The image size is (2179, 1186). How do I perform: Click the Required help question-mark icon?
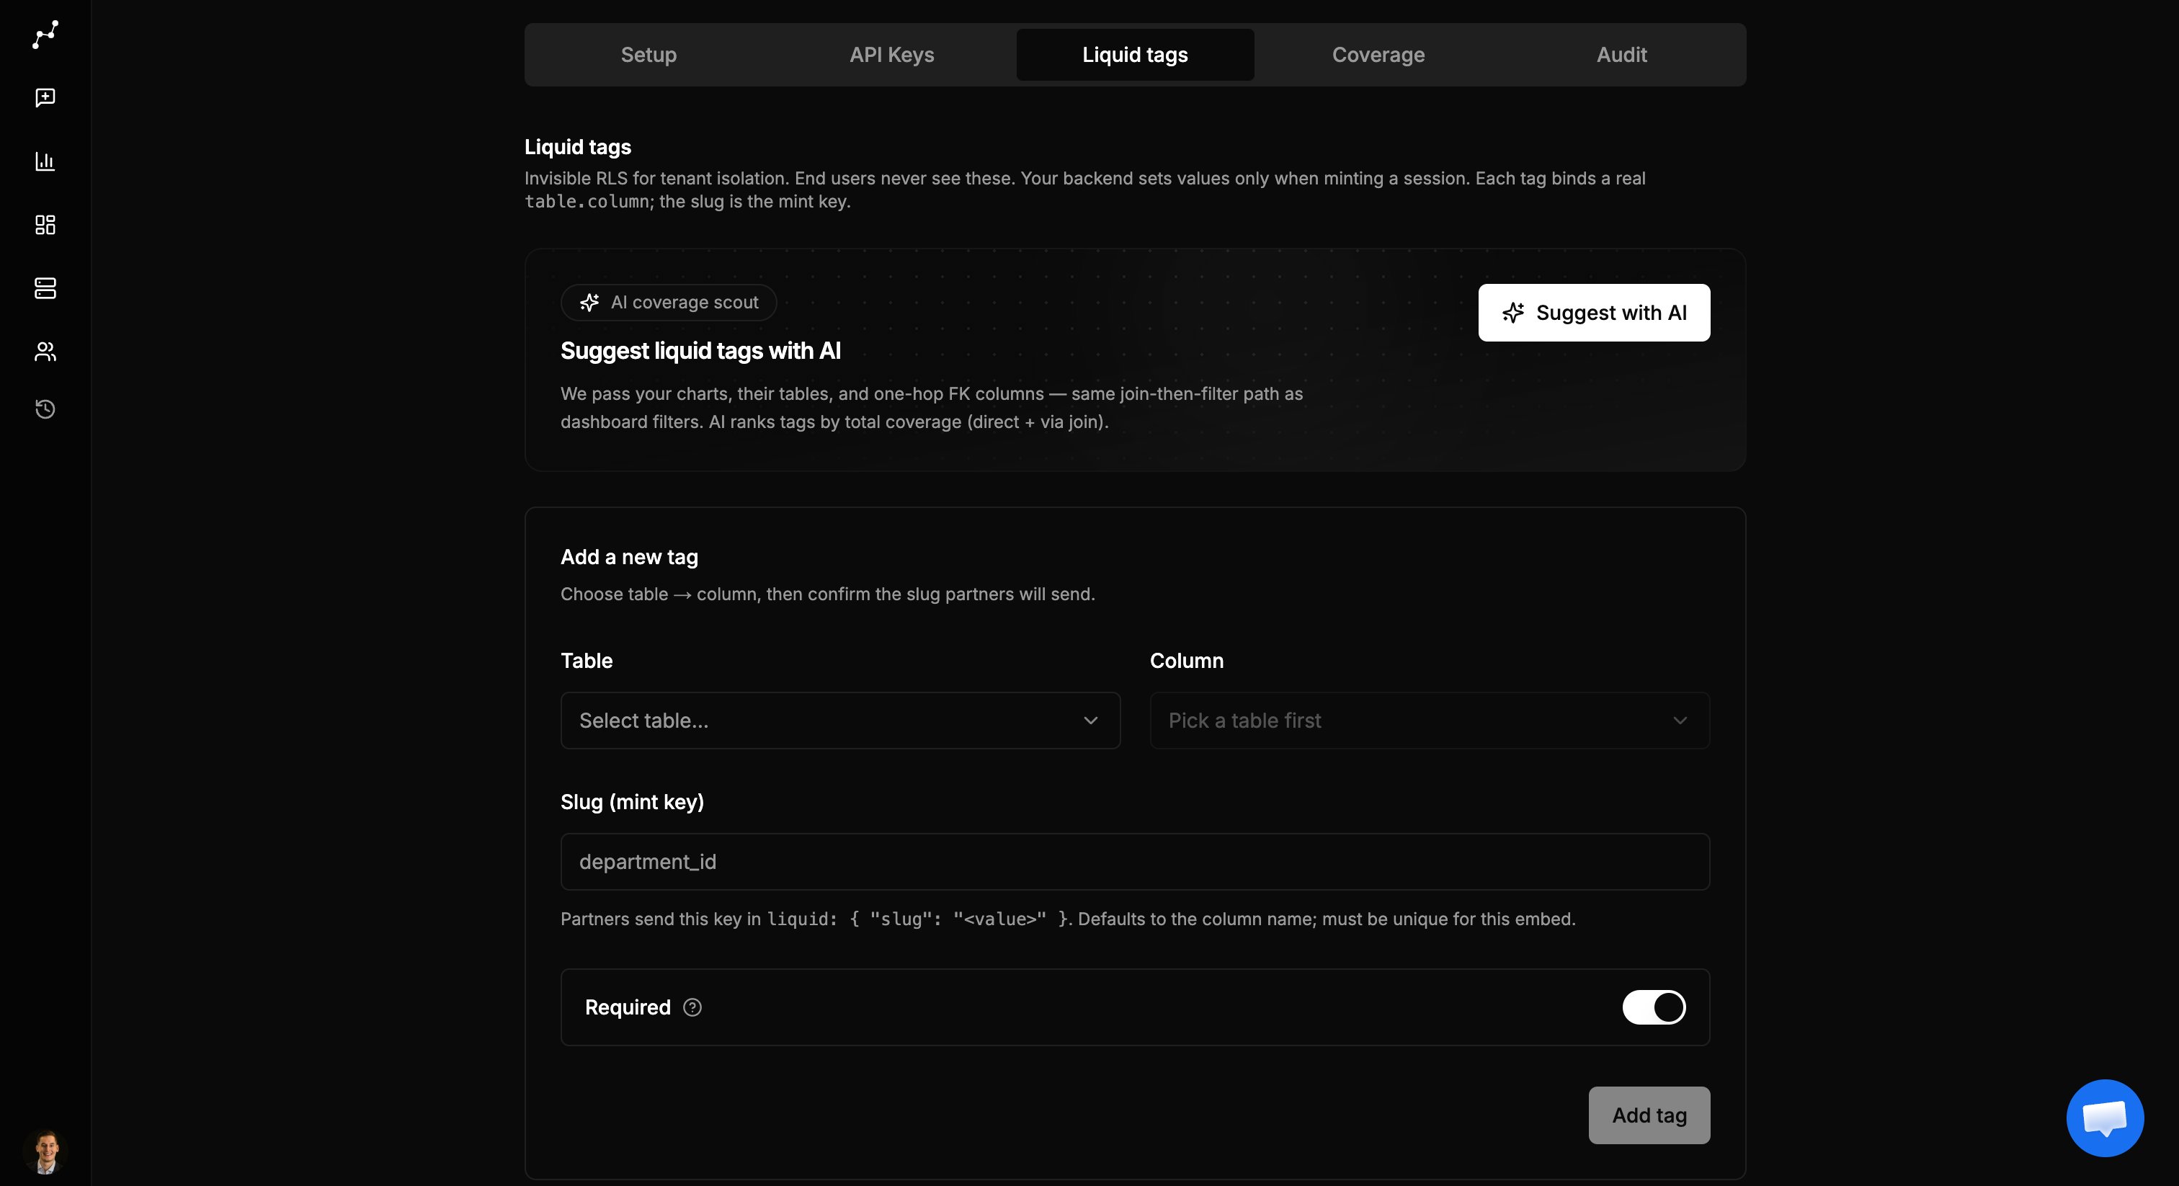692,1007
